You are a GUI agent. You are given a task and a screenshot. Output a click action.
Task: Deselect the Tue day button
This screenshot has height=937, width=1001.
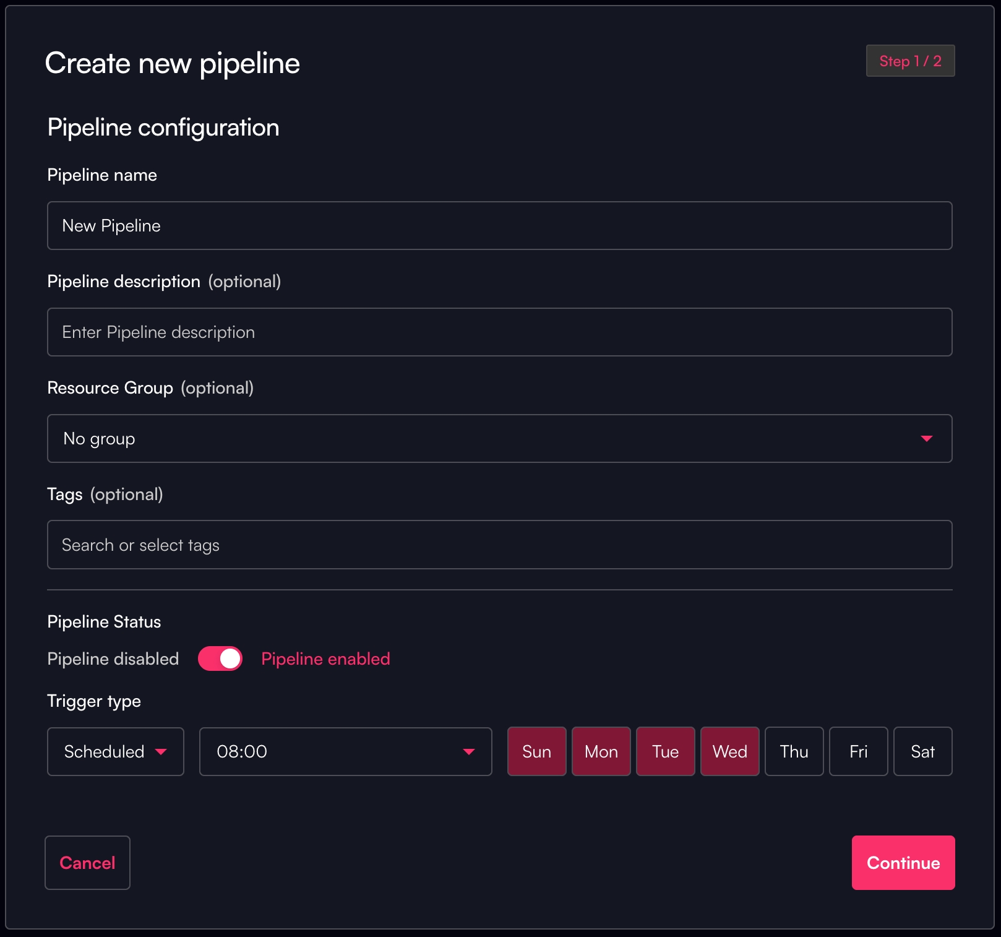[665, 751]
